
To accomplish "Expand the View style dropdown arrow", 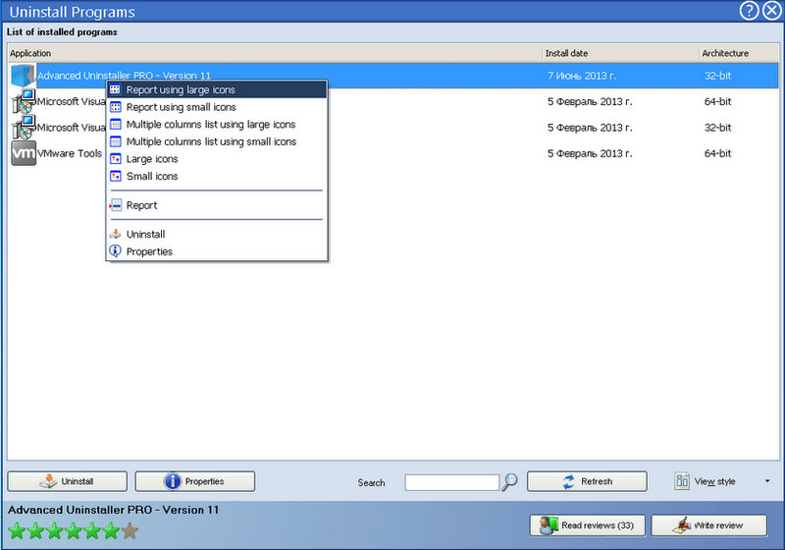I will pyautogui.click(x=767, y=481).
